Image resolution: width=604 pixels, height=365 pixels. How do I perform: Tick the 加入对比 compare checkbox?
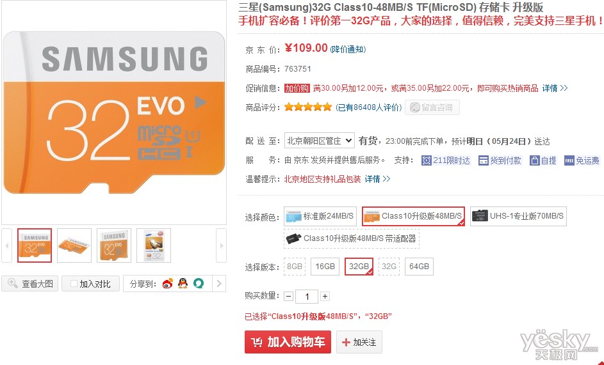[x=74, y=284]
